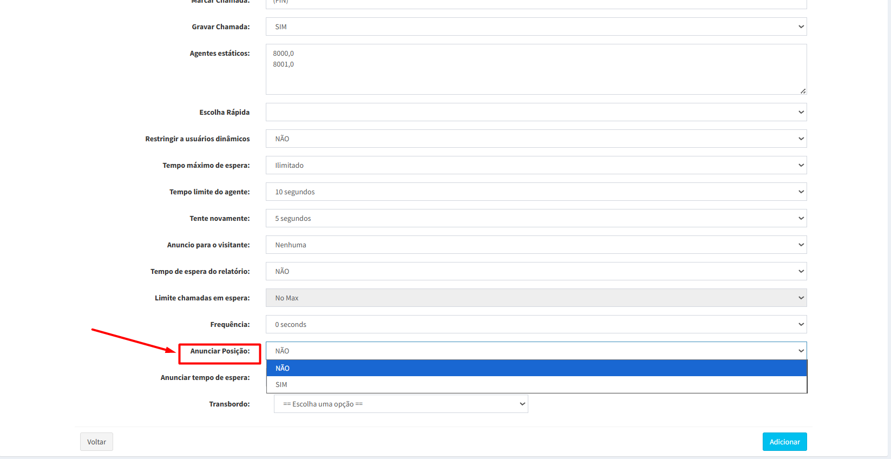Collapse the Anunciar Posição dropdown
The width and height of the screenshot is (891, 459).
click(536, 351)
